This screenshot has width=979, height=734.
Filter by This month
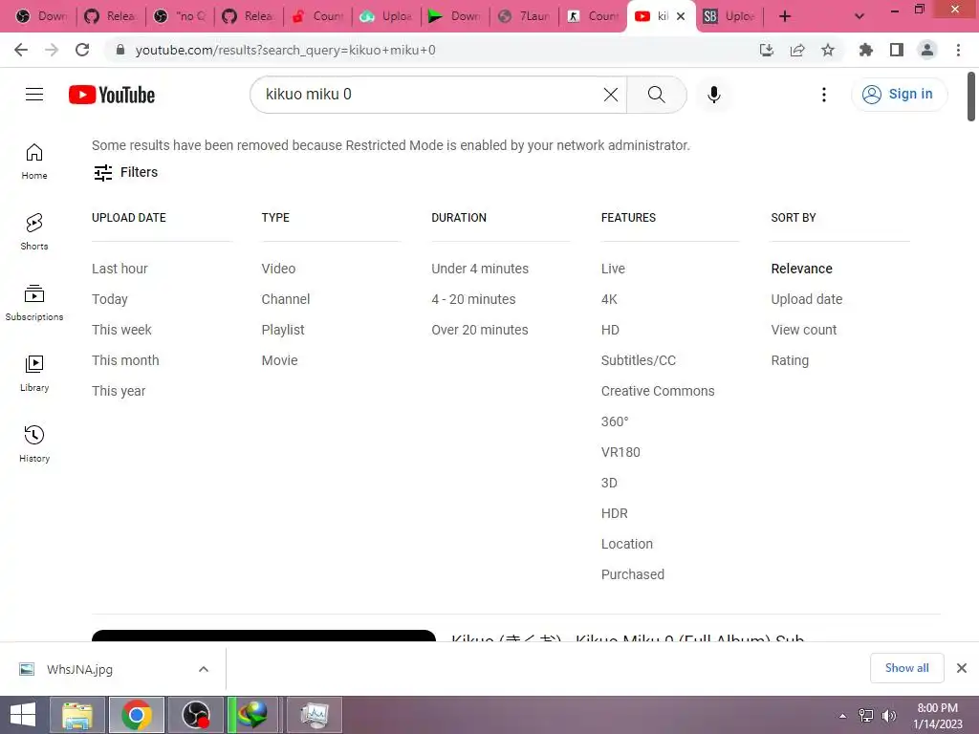click(125, 360)
